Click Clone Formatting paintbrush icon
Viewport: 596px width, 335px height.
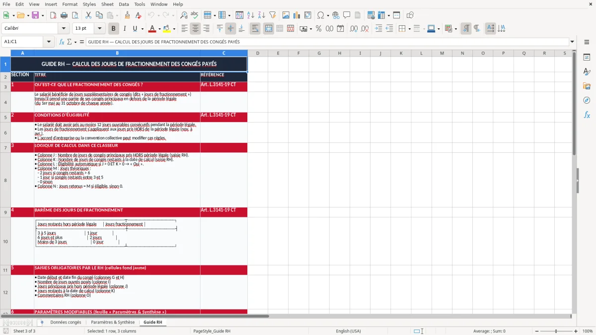(127, 15)
